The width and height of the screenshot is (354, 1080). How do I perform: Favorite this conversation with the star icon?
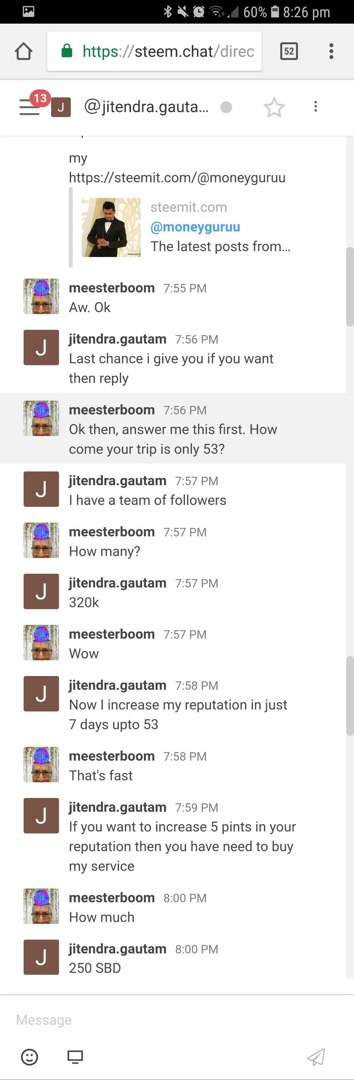point(274,107)
